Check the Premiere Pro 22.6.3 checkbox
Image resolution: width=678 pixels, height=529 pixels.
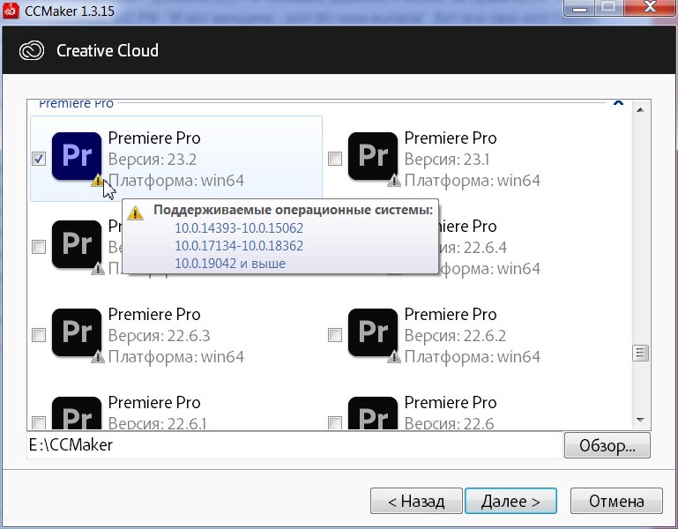tap(39, 335)
